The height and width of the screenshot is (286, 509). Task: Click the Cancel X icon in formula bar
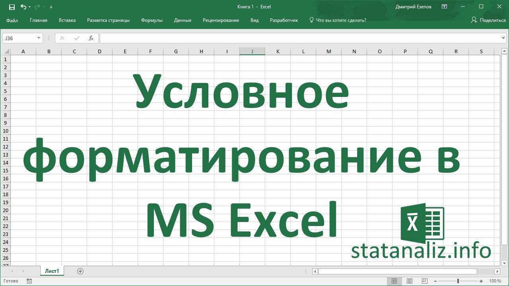62,38
